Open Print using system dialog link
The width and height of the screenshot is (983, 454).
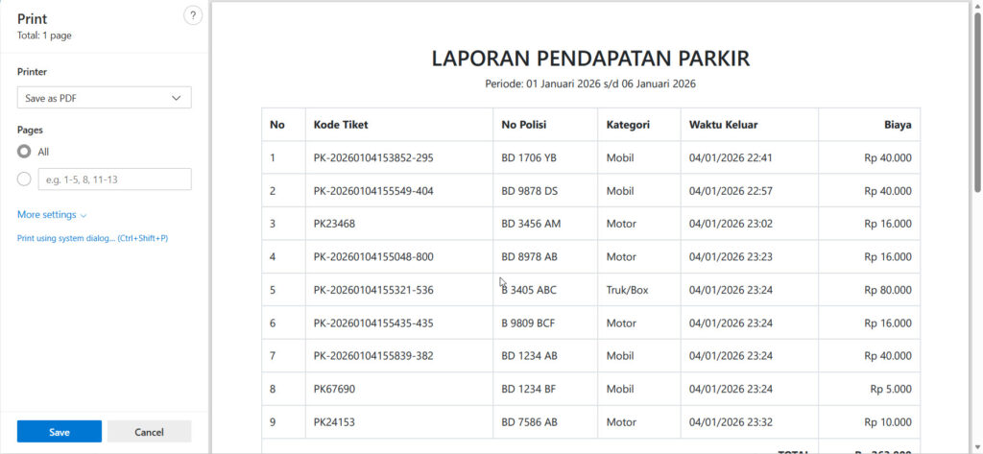tap(92, 238)
